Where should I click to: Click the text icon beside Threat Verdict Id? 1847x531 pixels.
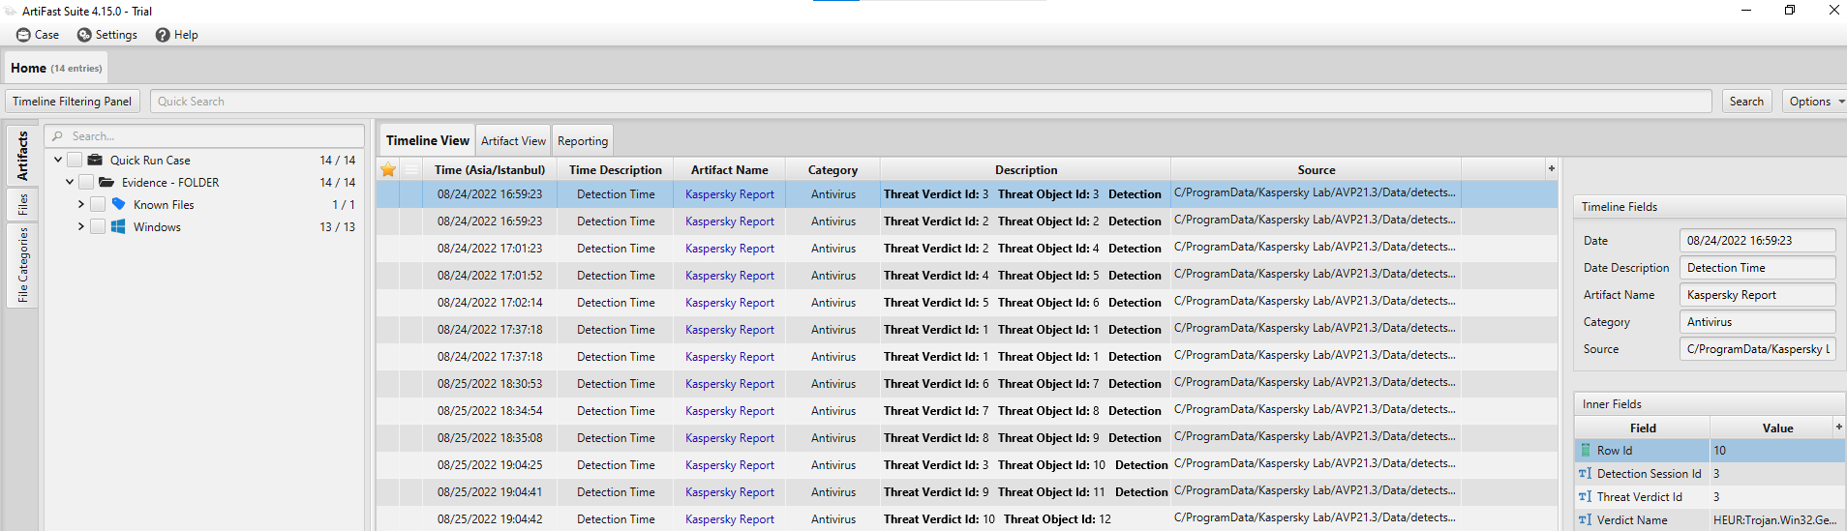[x=1586, y=496]
